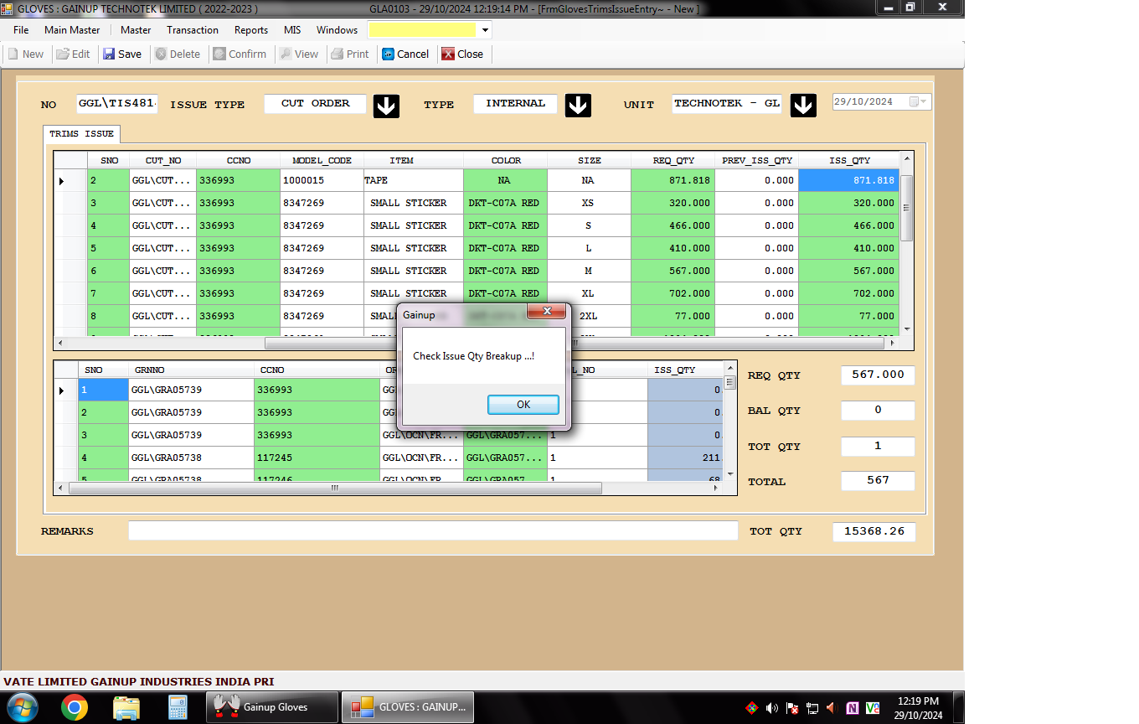Select the Trims Issue tab

[81, 134]
